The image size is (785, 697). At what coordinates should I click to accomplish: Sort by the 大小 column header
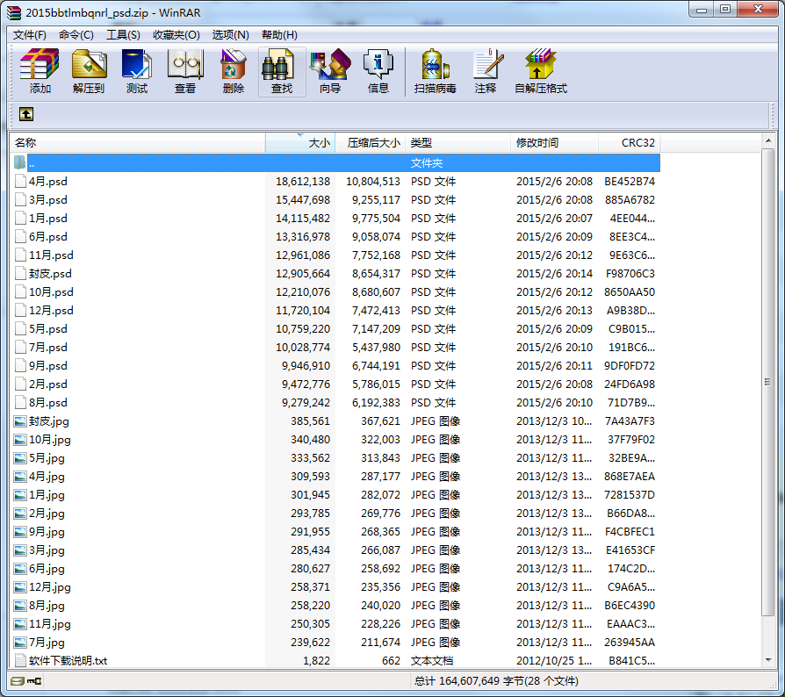click(300, 142)
